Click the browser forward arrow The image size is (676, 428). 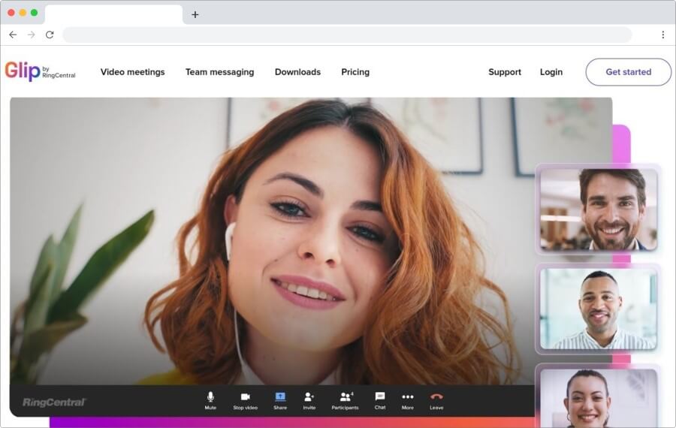tap(31, 35)
